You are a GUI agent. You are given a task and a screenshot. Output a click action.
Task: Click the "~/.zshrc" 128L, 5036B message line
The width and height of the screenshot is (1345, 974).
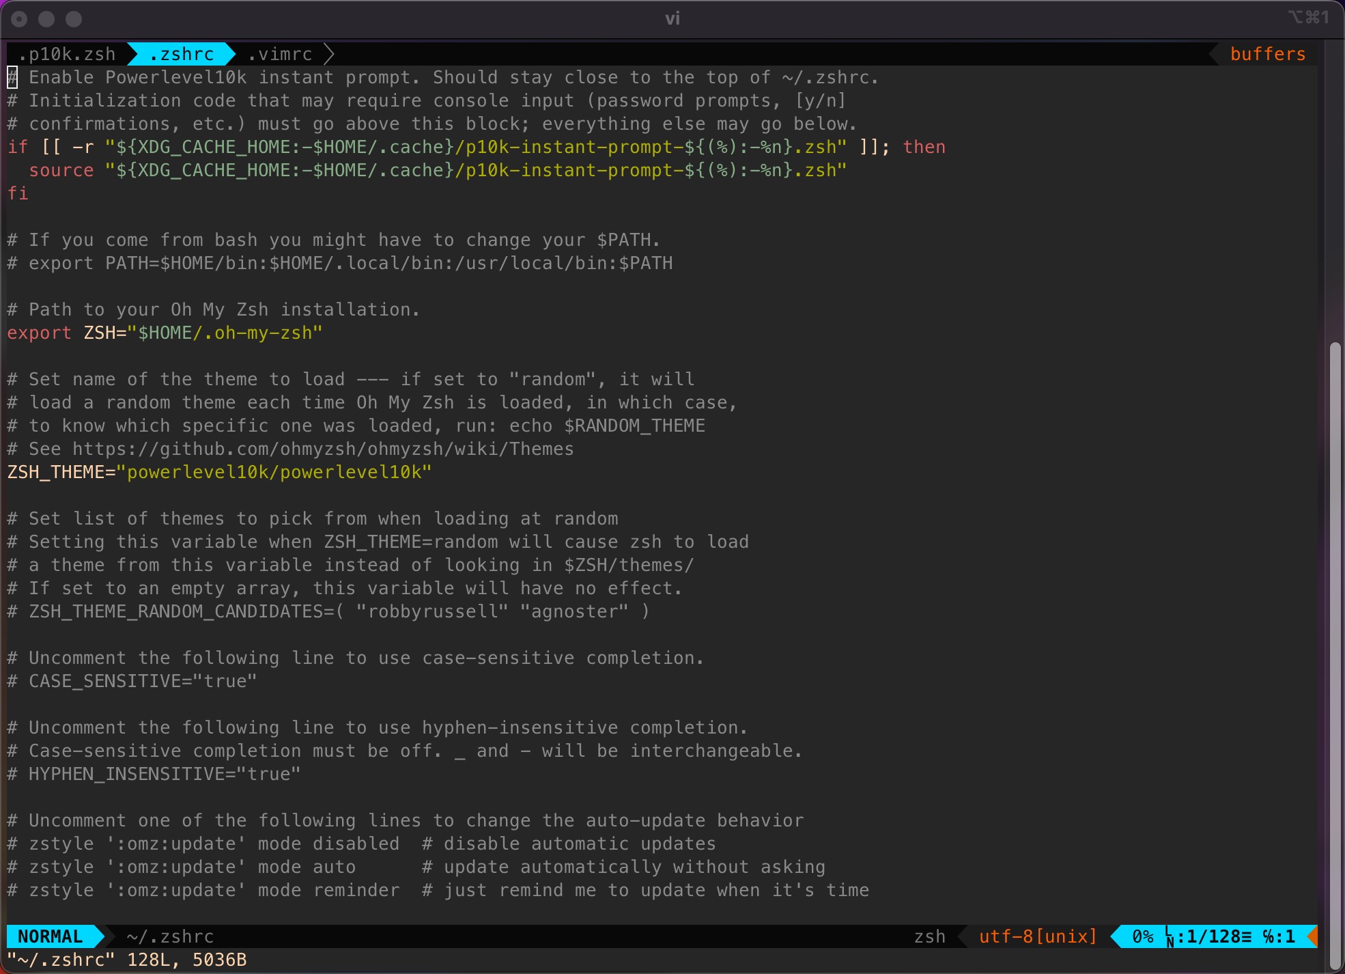click(x=127, y=960)
